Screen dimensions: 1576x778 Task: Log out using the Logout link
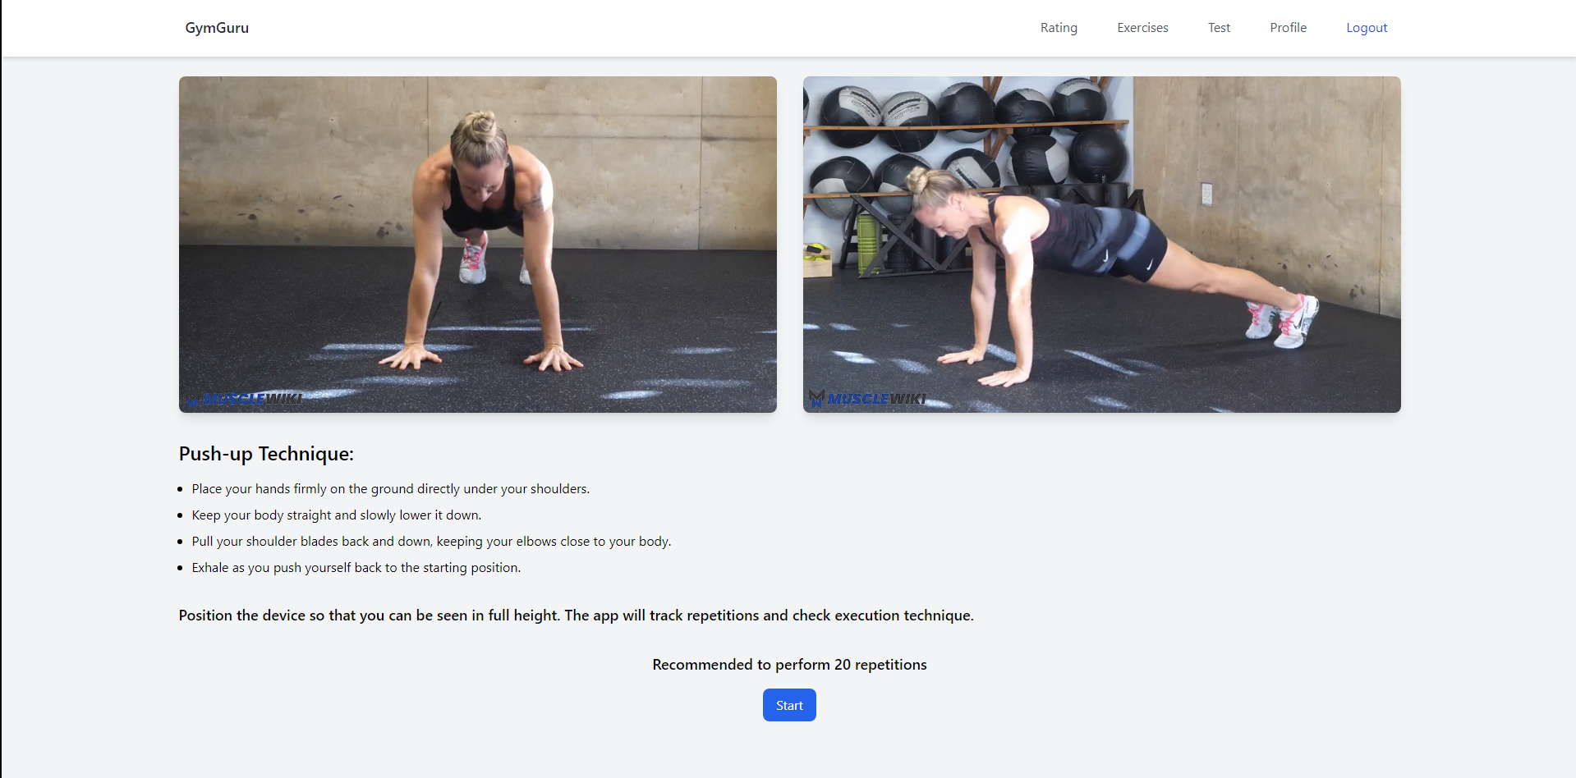1367,28
